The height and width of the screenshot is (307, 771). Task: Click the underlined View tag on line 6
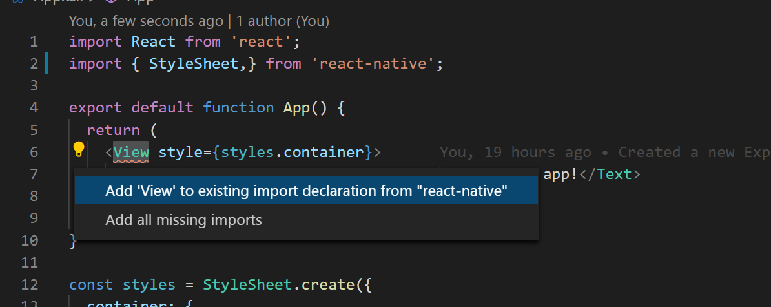coord(131,152)
